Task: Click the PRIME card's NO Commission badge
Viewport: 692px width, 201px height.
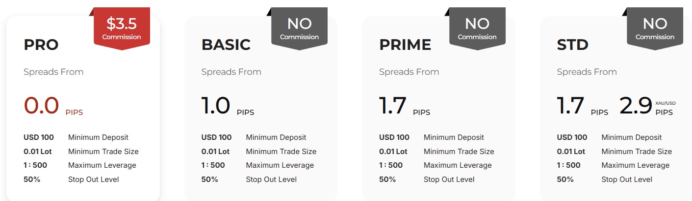Action: (x=477, y=29)
